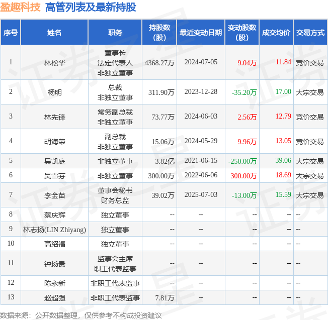Click the average price 11.84
This screenshot has width=328, height=320.
click(x=283, y=62)
